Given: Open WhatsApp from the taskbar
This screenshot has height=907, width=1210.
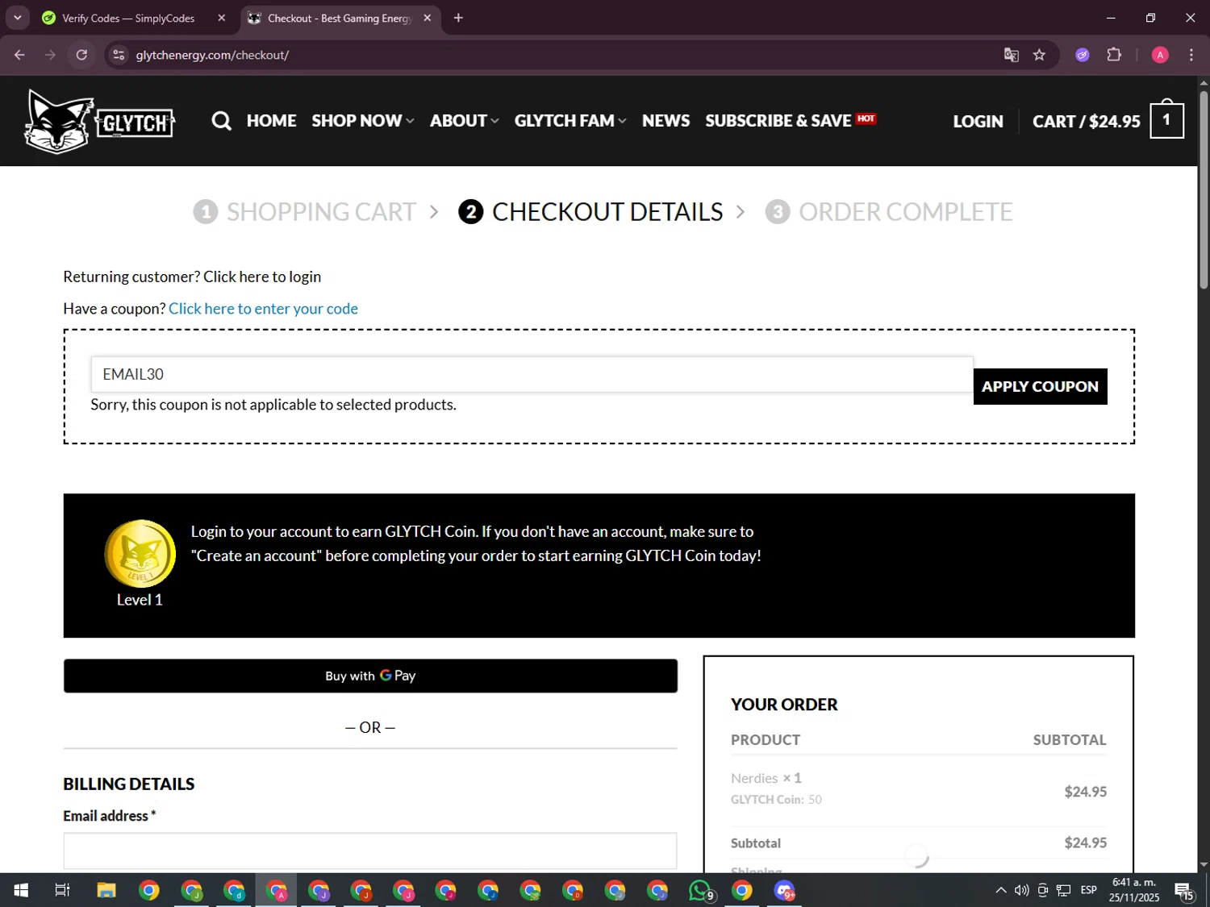Looking at the screenshot, I should tap(700, 890).
